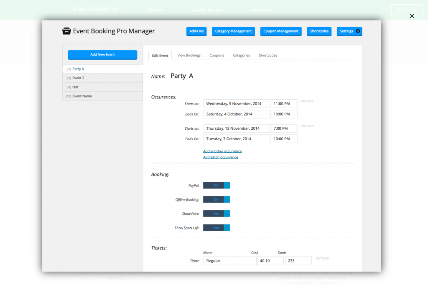Switch to View Bookings tab
The height and width of the screenshot is (292, 428).
(x=189, y=55)
